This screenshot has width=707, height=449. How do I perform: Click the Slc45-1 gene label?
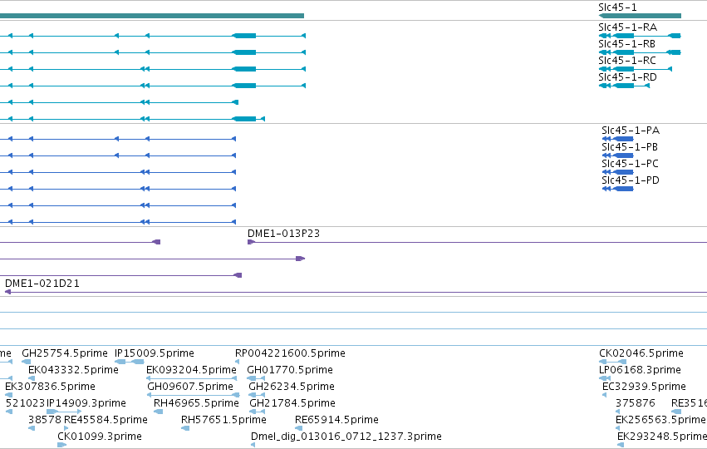(617, 7)
